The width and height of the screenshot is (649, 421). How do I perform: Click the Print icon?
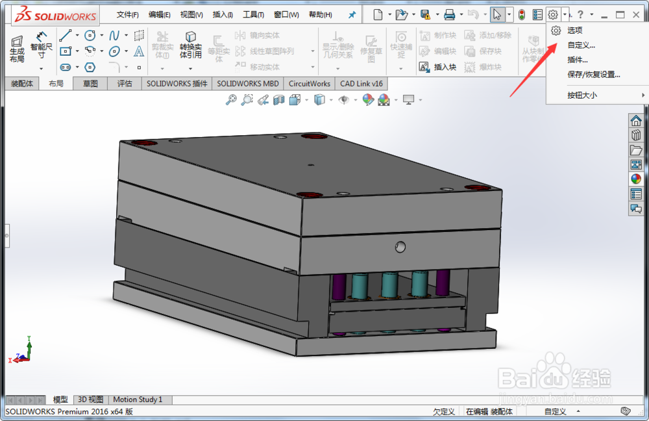pyautogui.click(x=449, y=15)
